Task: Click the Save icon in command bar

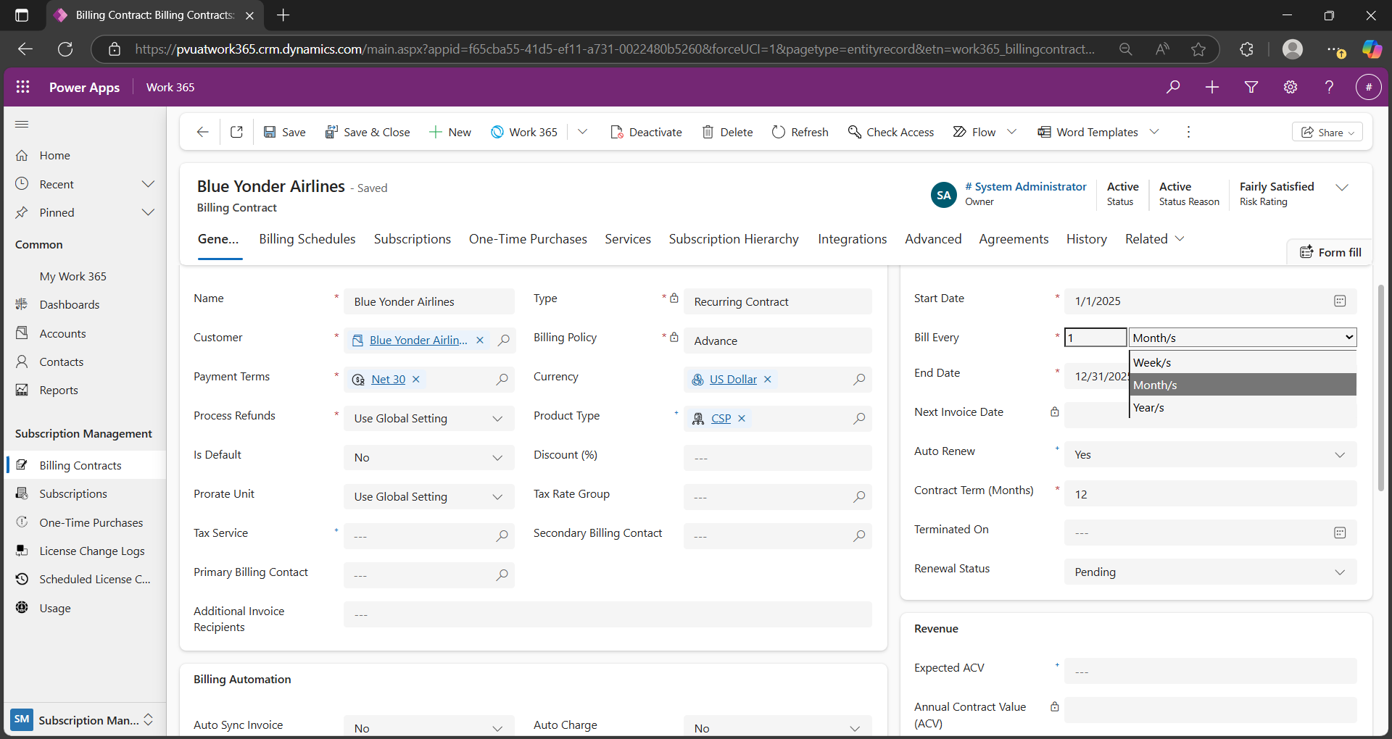Action: [x=270, y=132]
